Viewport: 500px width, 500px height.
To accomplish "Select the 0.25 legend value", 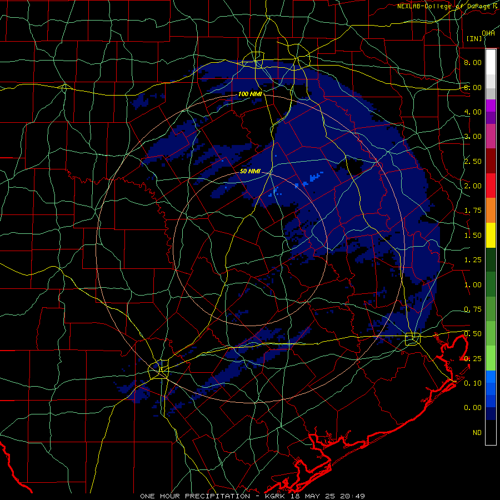I will (473, 359).
